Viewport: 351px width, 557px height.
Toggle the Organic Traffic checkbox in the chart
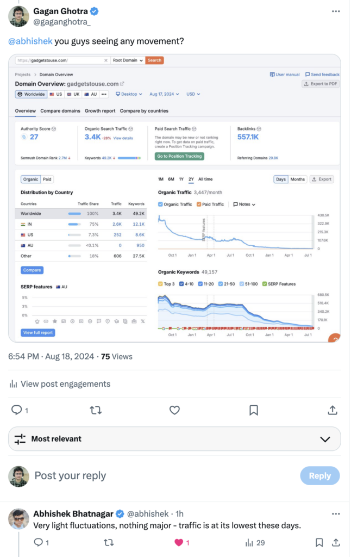coord(161,205)
